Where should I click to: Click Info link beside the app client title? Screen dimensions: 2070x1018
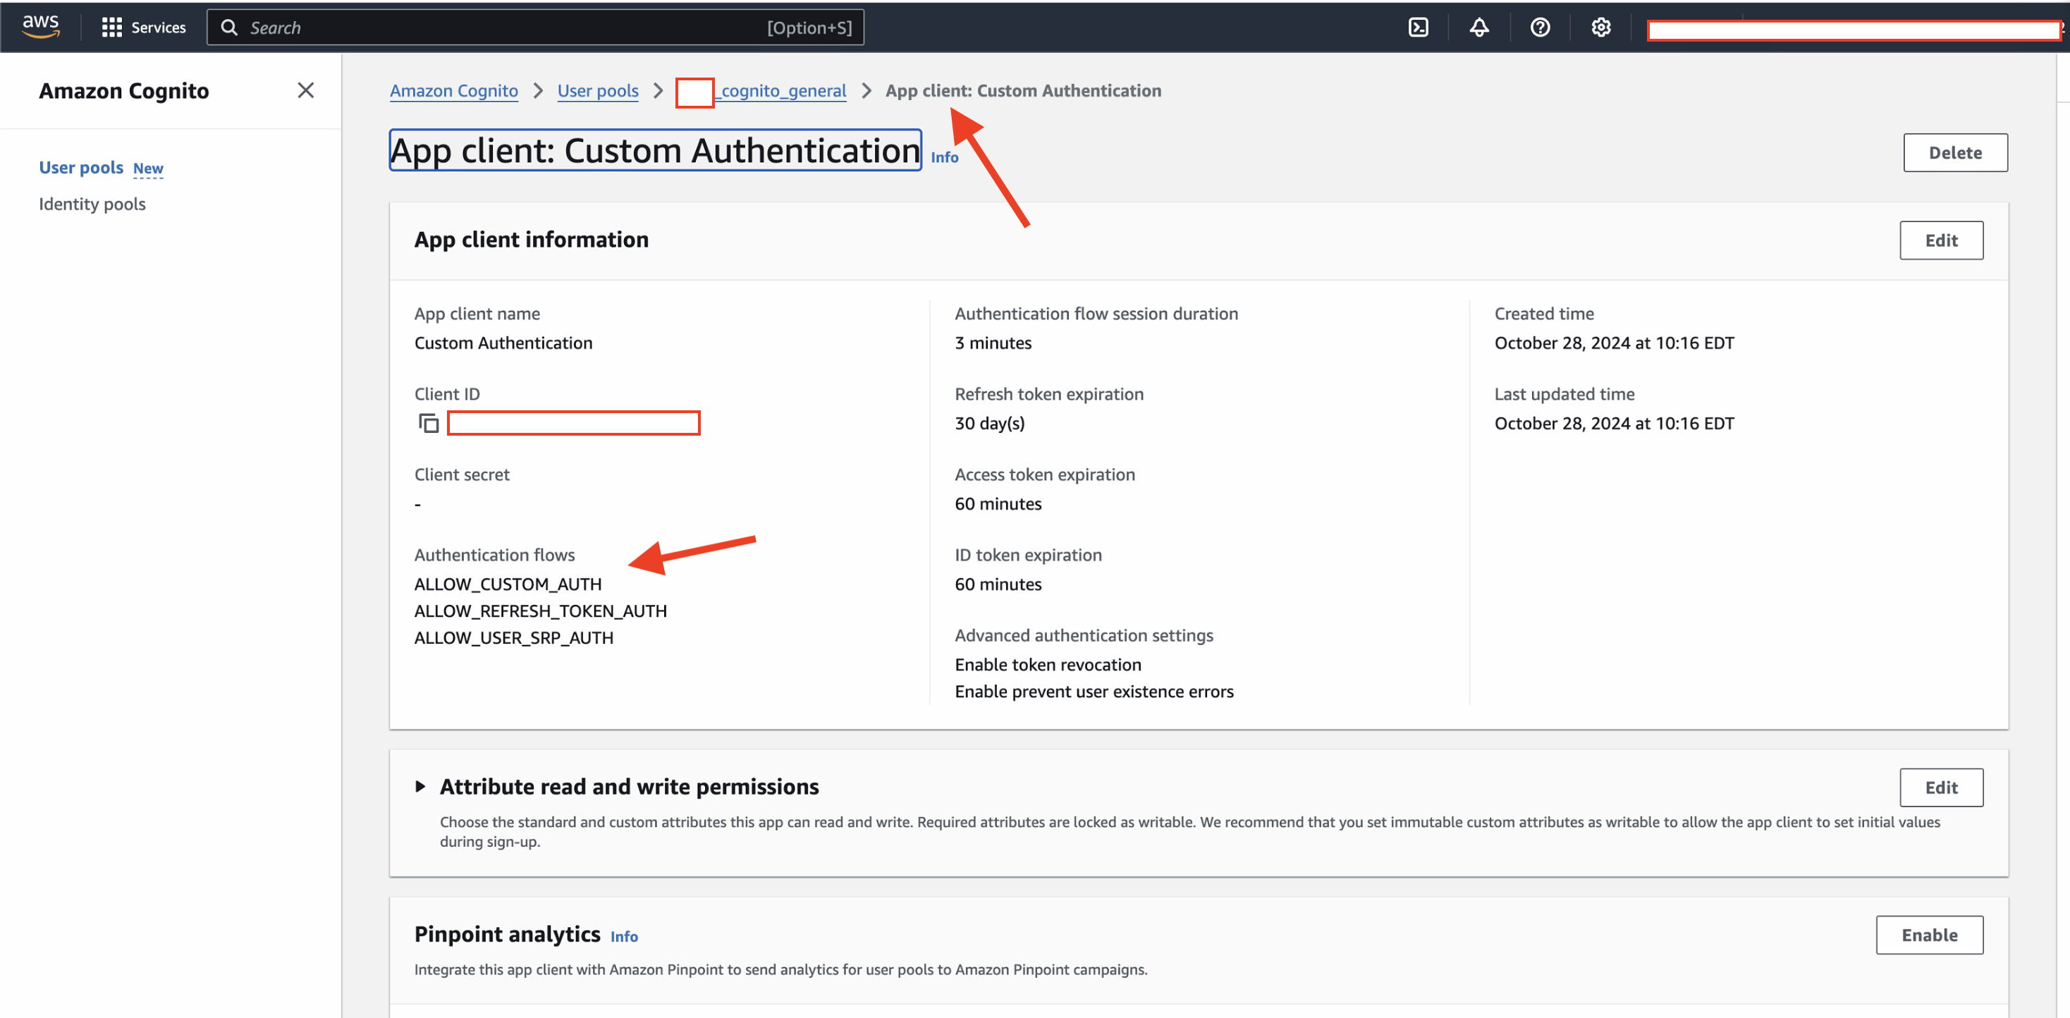(944, 157)
